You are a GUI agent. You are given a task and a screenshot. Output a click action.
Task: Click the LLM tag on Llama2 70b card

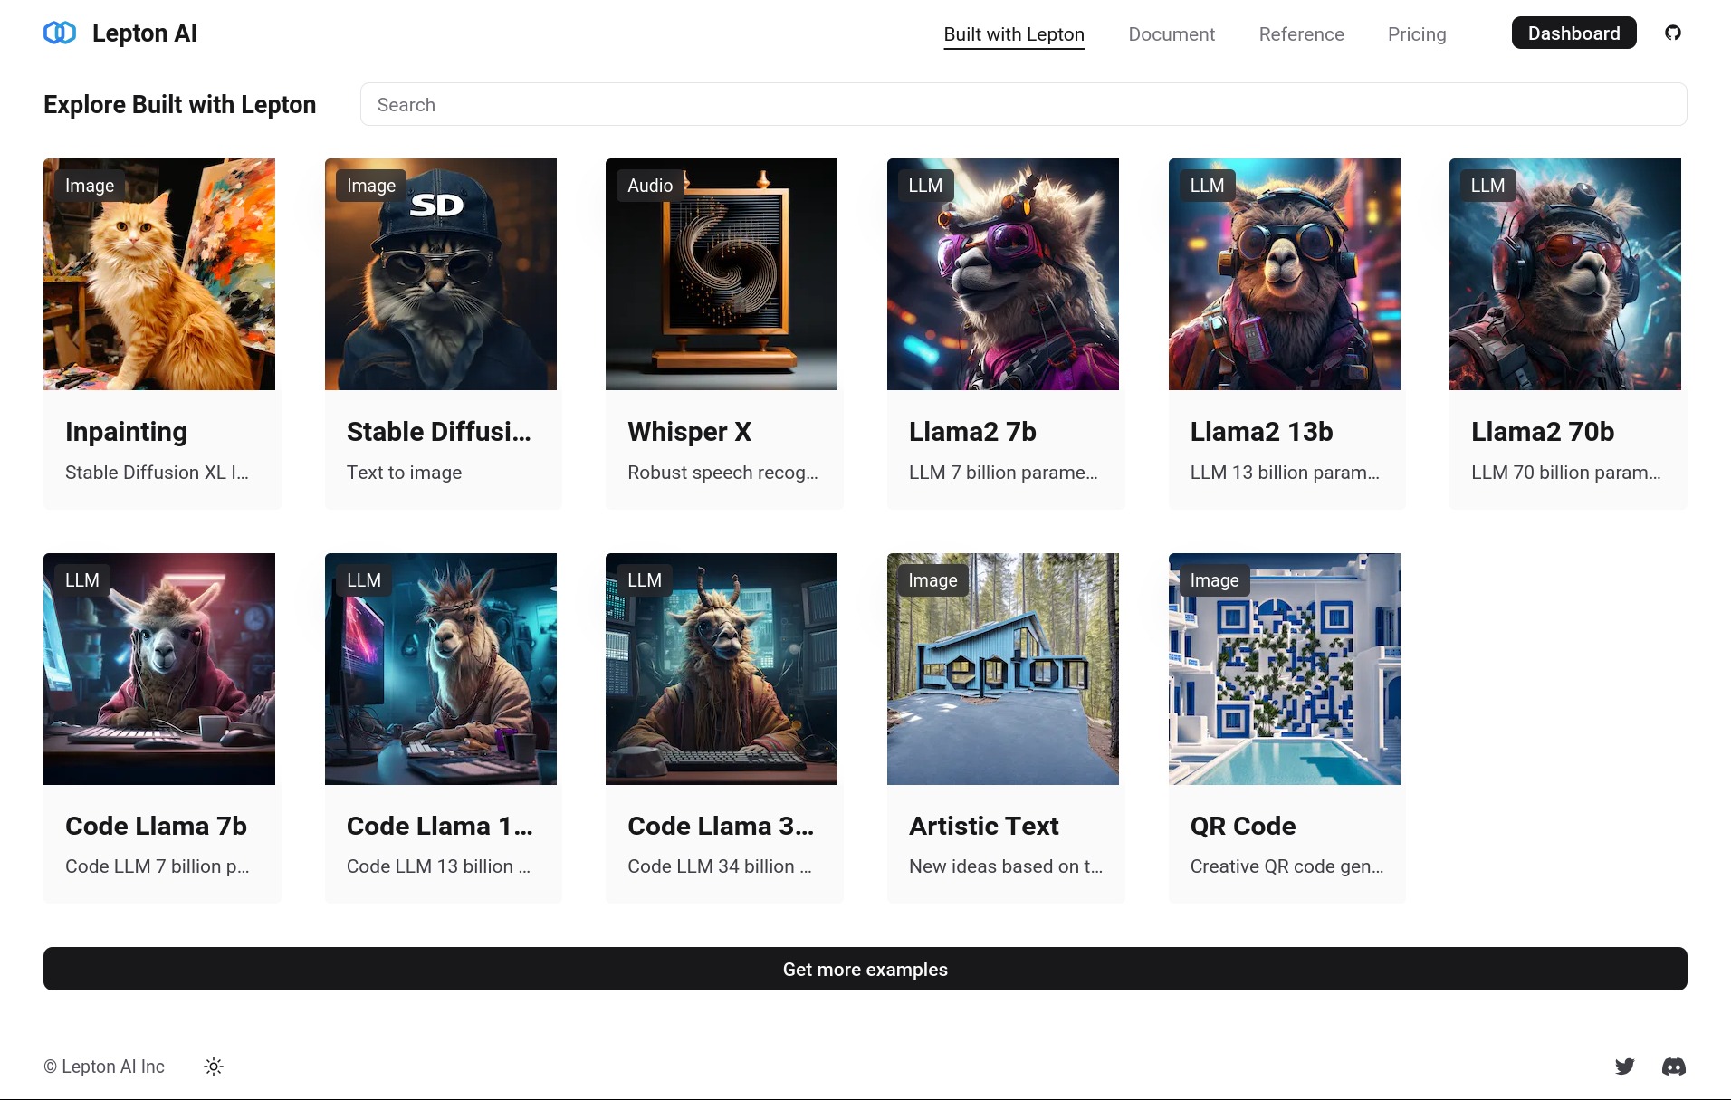[1487, 186]
